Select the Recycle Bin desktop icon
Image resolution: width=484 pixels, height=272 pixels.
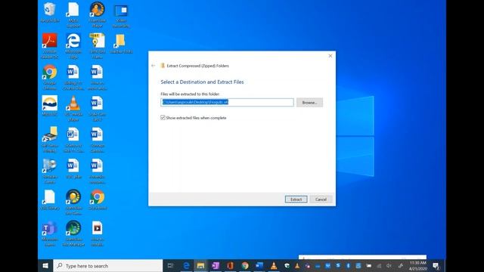[x=50, y=12]
